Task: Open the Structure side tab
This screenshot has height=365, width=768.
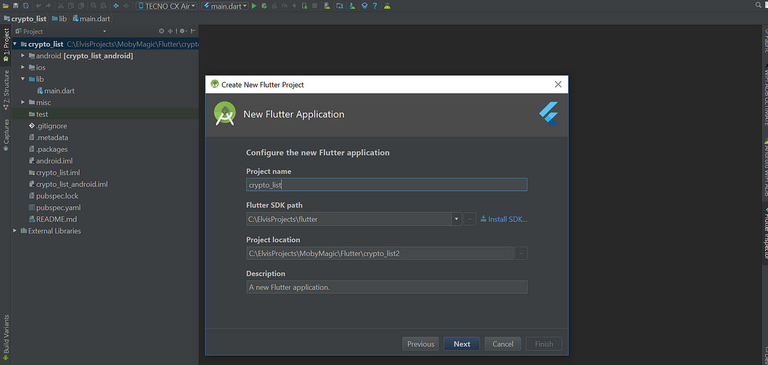Action: click(x=6, y=90)
